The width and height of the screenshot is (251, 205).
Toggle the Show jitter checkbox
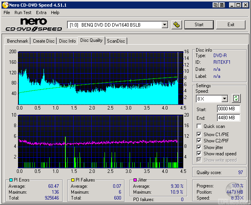click(199, 147)
